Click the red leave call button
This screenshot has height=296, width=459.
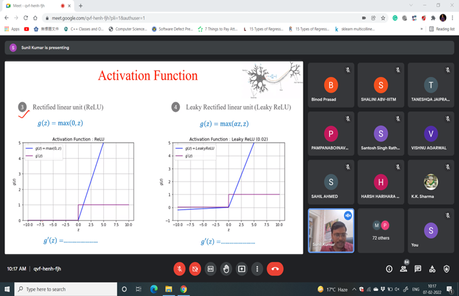click(275, 269)
